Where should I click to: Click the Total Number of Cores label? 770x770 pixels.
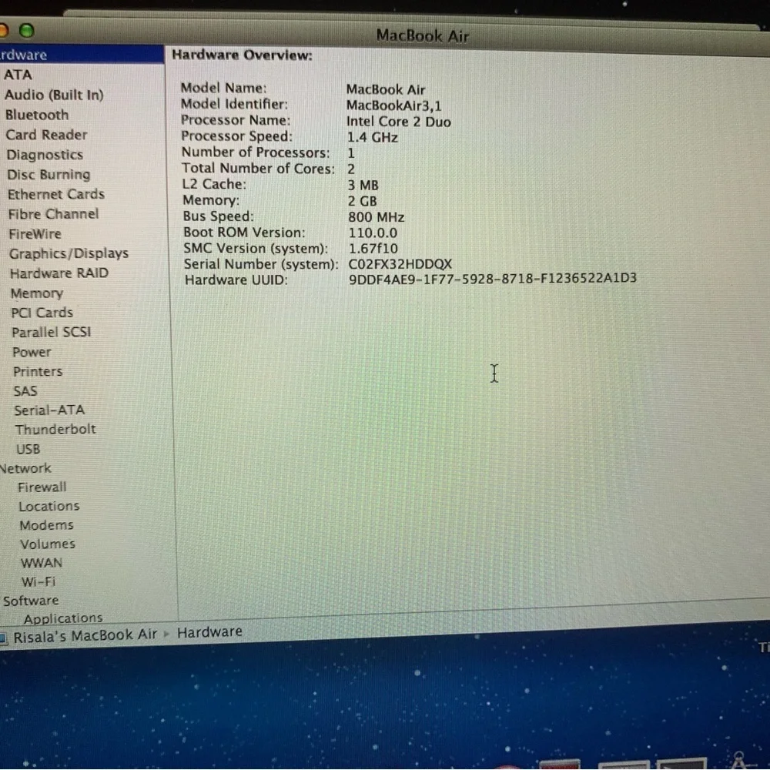click(x=258, y=168)
